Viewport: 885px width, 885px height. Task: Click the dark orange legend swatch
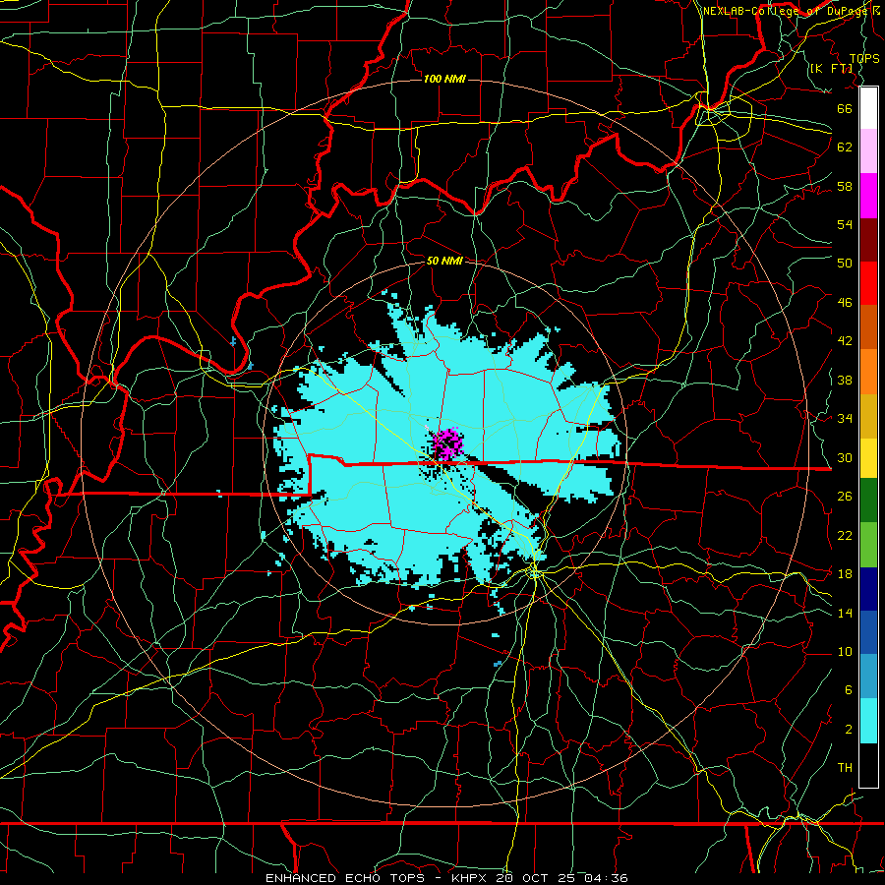tap(868, 327)
